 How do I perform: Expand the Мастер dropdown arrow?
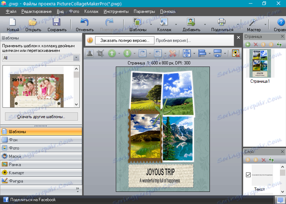pyautogui.click(x=265, y=24)
